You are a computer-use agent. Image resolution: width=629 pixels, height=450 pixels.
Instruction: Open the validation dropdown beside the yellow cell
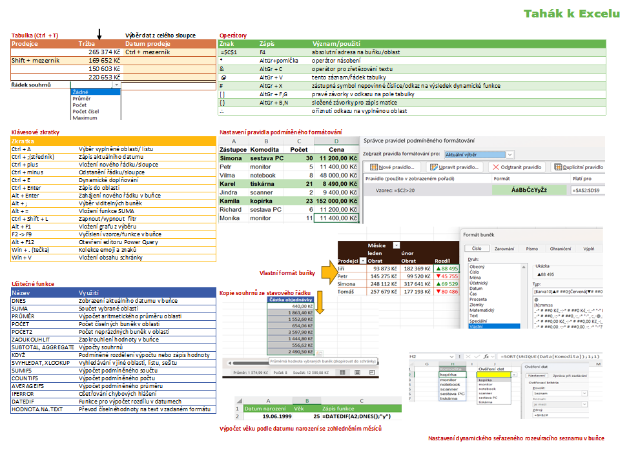(x=514, y=374)
